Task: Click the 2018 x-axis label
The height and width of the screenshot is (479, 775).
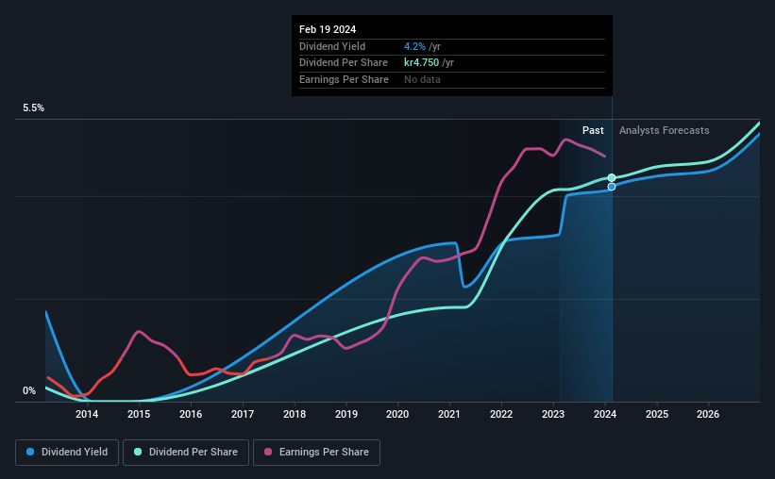Action: pos(295,414)
